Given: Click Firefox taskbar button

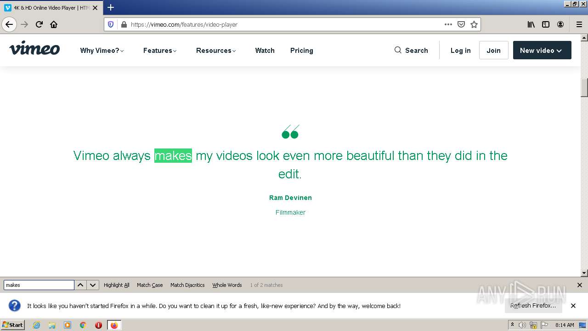Looking at the screenshot, I should [114, 325].
